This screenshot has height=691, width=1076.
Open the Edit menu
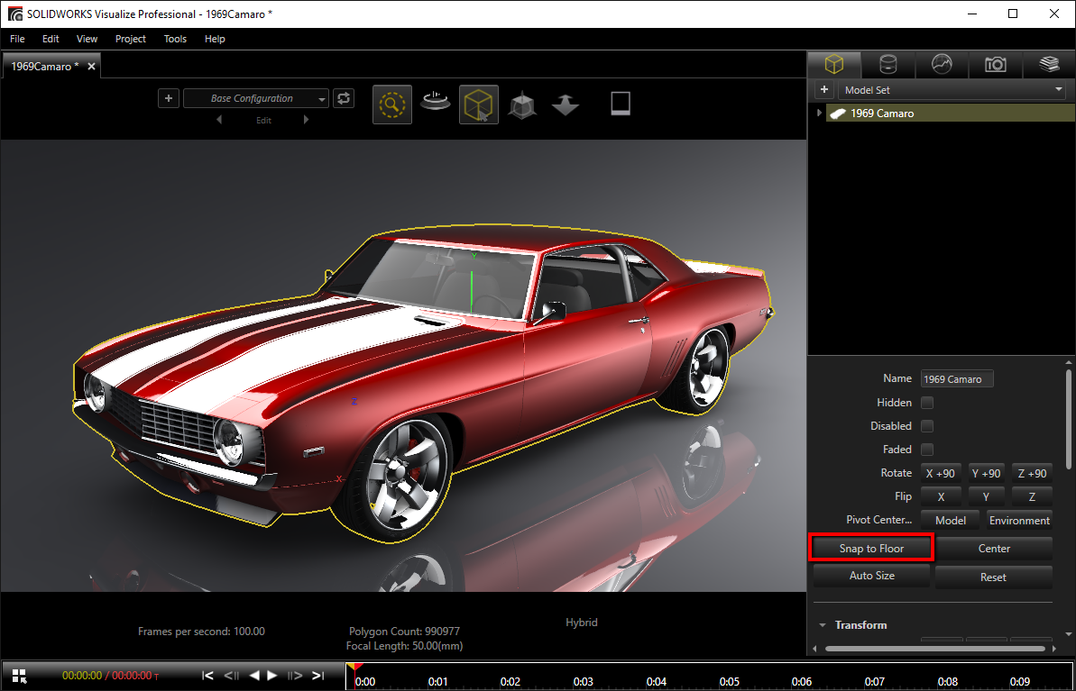[51, 39]
